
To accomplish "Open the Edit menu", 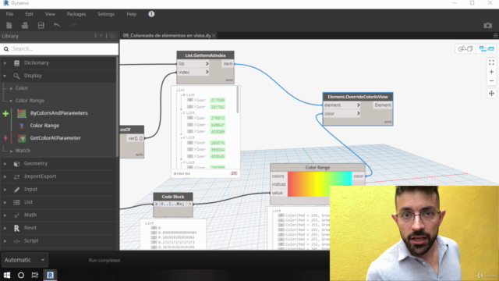I will [x=29, y=14].
